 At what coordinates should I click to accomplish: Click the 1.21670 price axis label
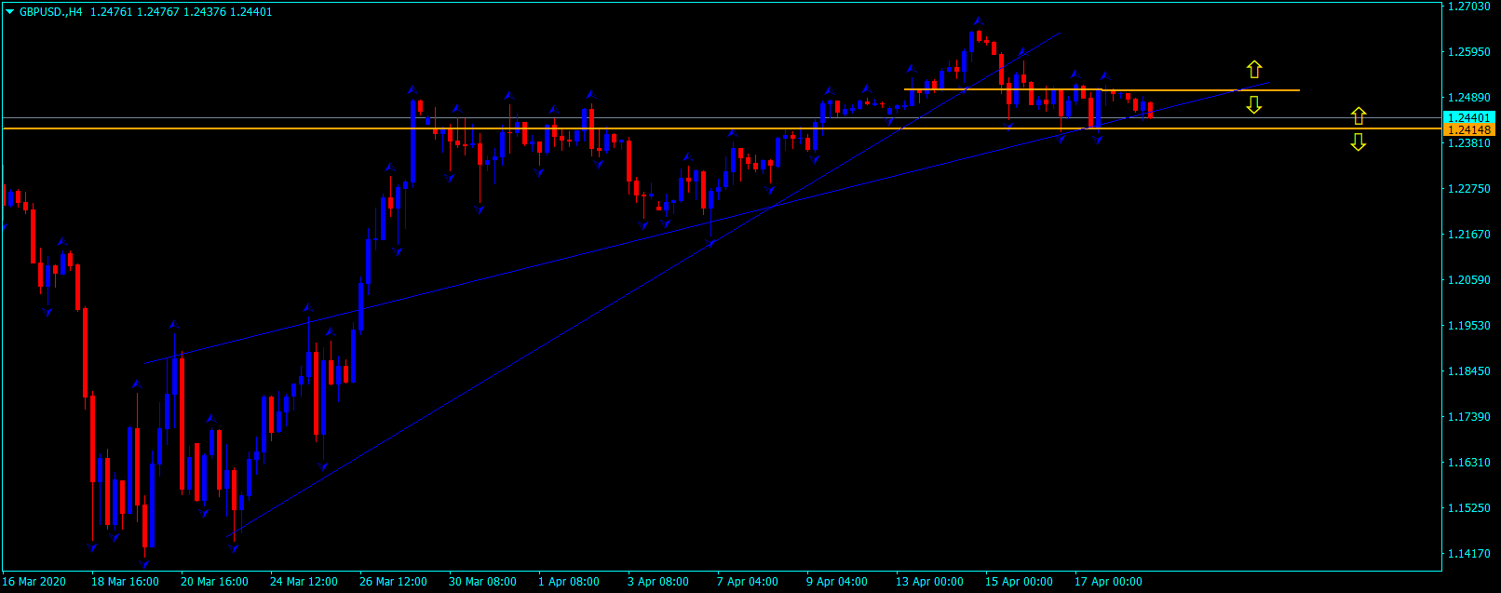(1469, 235)
